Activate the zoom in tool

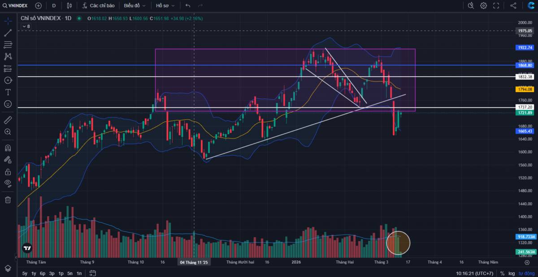(x=8, y=132)
